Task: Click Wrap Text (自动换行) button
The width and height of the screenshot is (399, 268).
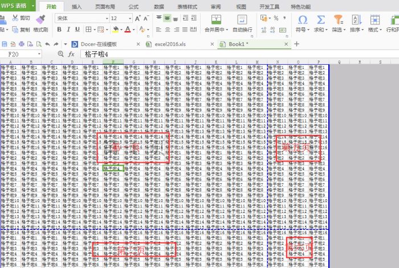Action: pos(242,24)
